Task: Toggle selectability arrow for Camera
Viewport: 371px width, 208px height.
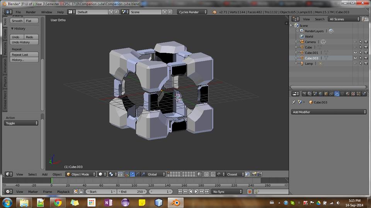Action: pos(360,42)
